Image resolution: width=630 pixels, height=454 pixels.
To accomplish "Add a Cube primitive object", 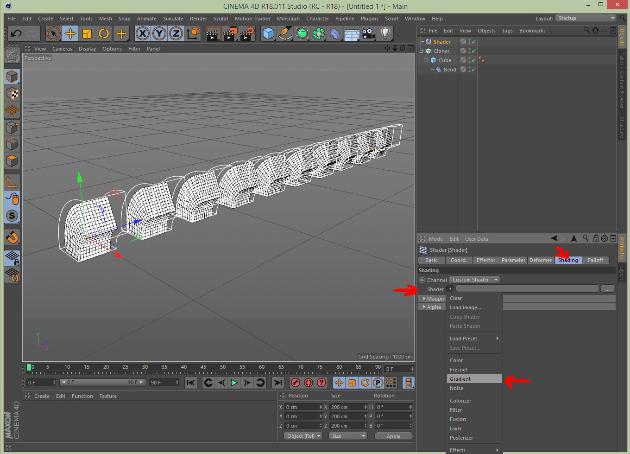I will coord(268,33).
